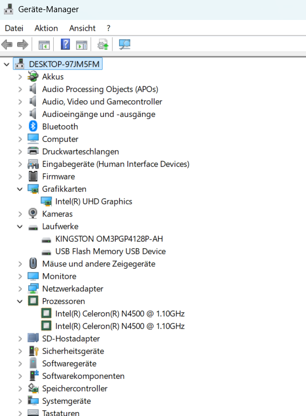Image resolution: width=306 pixels, height=416 pixels.
Task: Collapse the Laufwerke category
Action: pos(20,227)
